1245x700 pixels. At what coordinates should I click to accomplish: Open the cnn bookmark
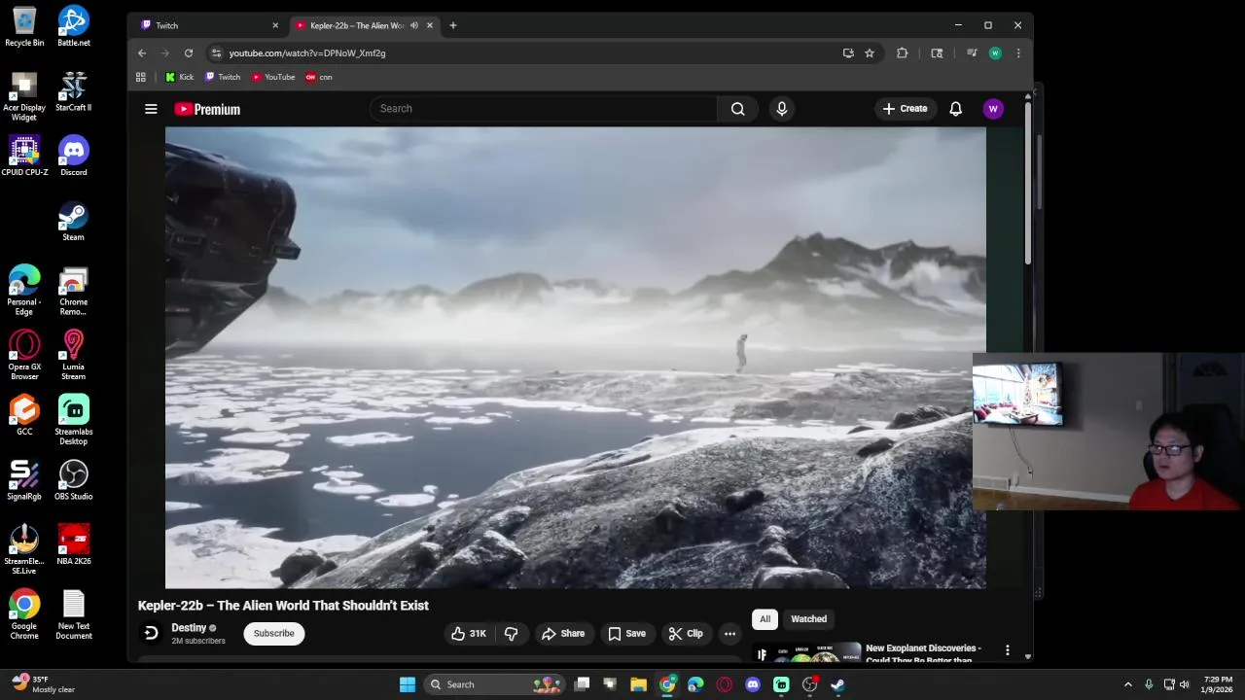319,77
